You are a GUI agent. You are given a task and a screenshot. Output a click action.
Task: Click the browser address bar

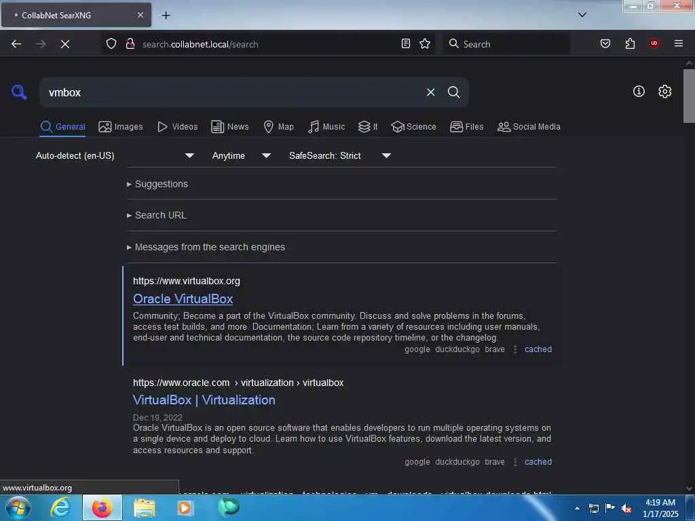268,44
